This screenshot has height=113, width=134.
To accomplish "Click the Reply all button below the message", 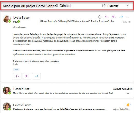I will (x=27, y=76).
